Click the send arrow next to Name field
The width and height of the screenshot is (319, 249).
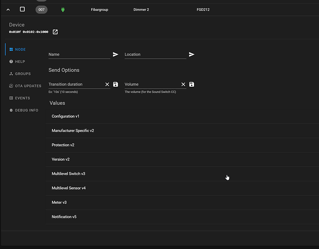coord(116,54)
